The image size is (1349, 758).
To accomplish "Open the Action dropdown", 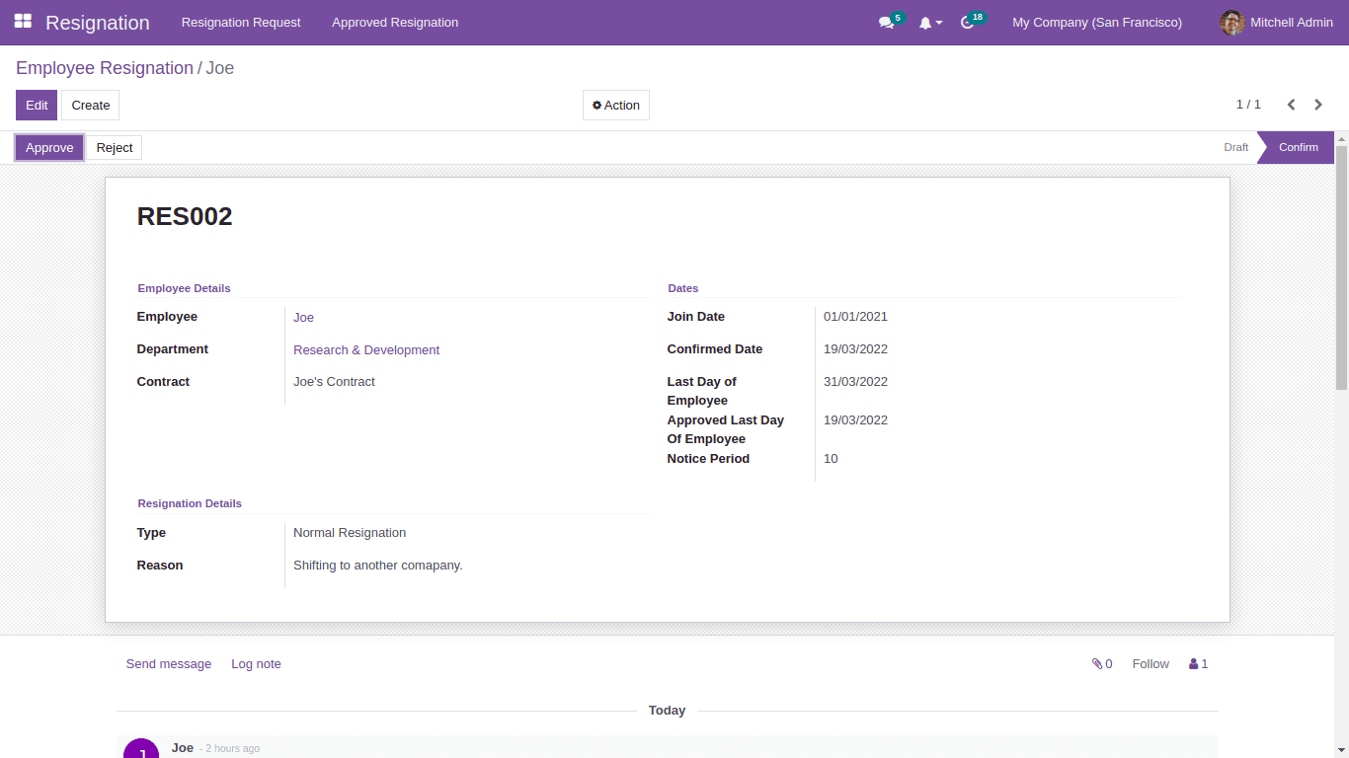I will pos(615,105).
